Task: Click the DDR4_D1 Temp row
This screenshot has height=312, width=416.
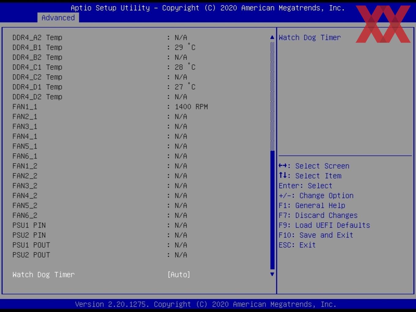Action: (104, 87)
